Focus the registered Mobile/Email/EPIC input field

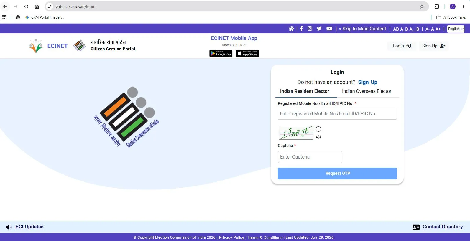click(337, 114)
